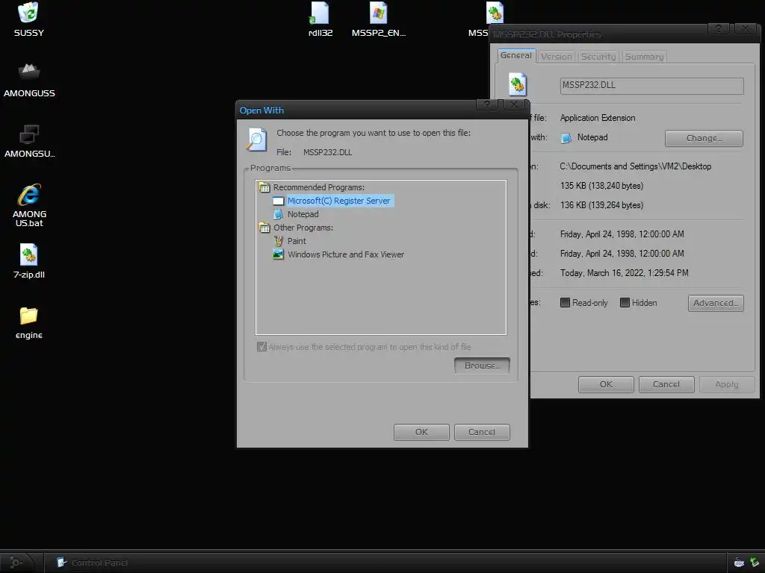Select the AMONGUSS desktop icon
The image size is (765, 573).
pyautogui.click(x=29, y=72)
